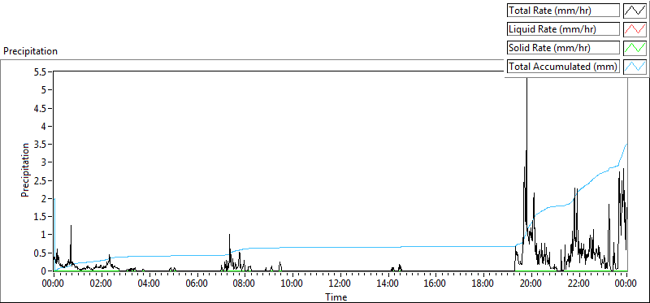Image resolution: width=650 pixels, height=303 pixels.
Task: Click the Total Rate black line swatch
Action: 635,11
